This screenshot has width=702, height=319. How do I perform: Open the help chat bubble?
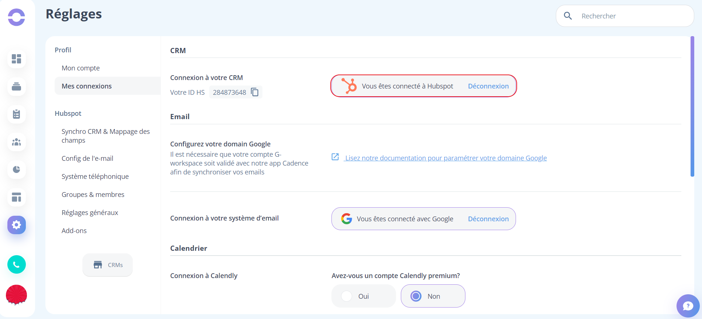point(688,306)
